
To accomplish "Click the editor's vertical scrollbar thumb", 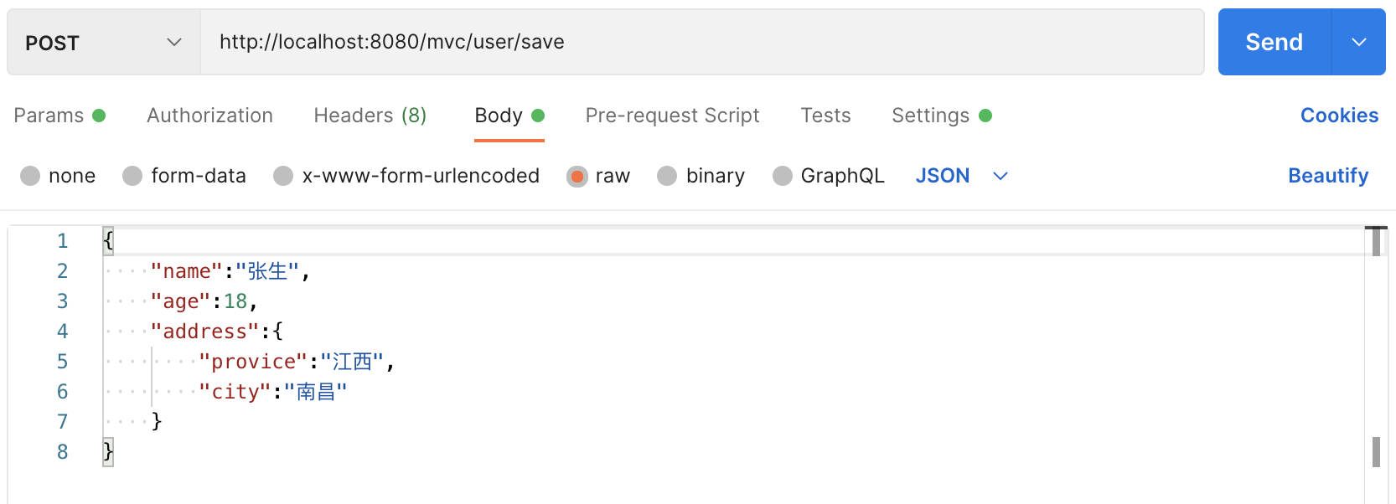I will (1376, 242).
